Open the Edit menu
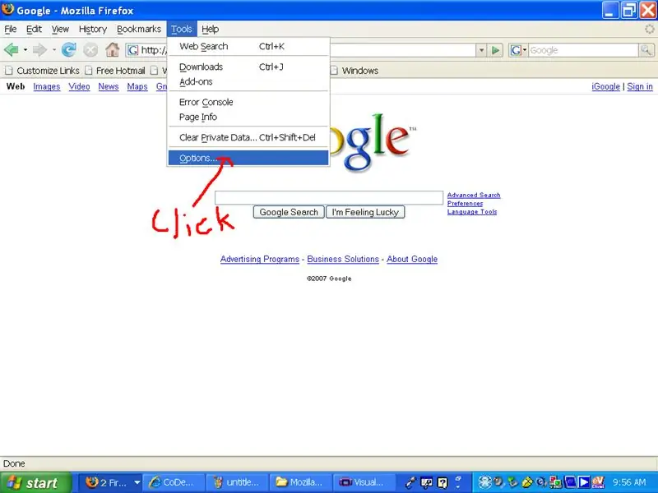Image resolution: width=658 pixels, height=493 pixels. 34,29
